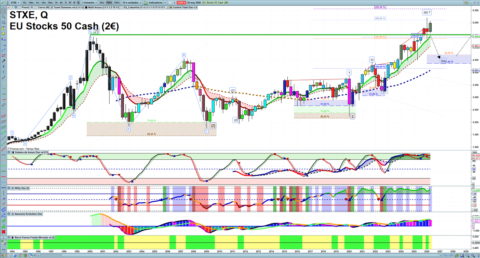
Task: Click the horizontal time scrollbar at bottom
Action: (239, 256)
